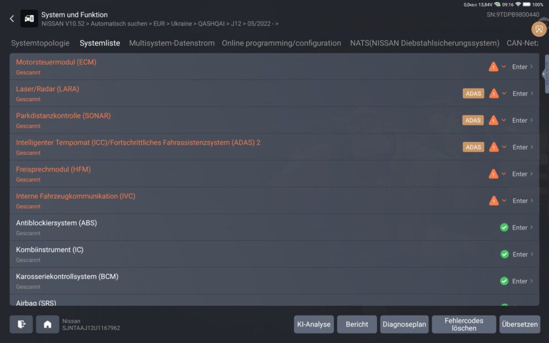This screenshot has width=549, height=343.
Task: Click the ADAS badge on Laser/Radar row
Action: (473, 93)
